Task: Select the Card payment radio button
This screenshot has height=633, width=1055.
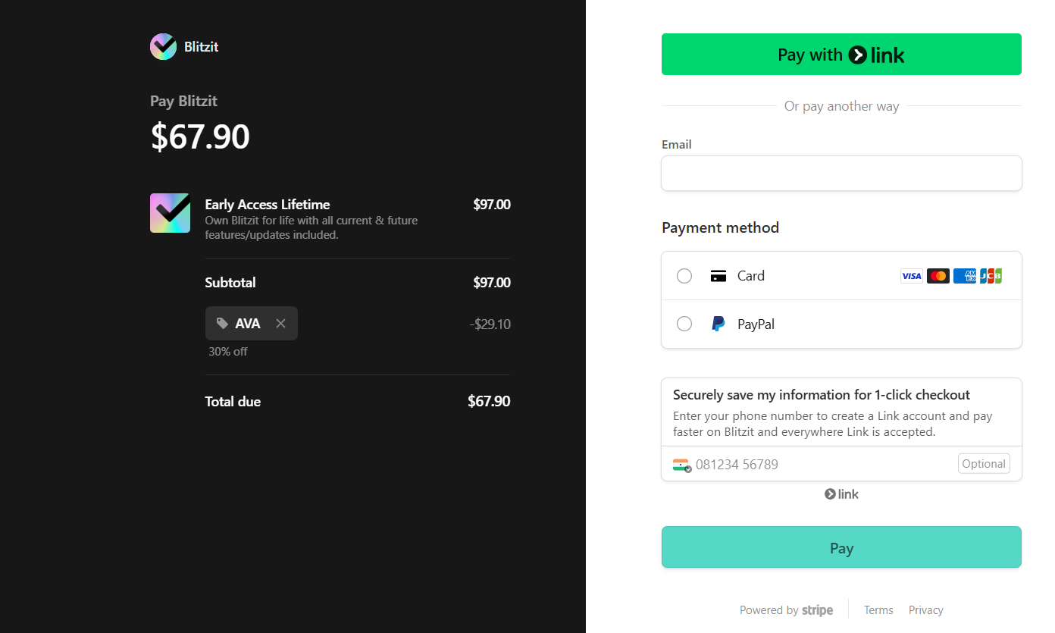Action: click(684, 276)
